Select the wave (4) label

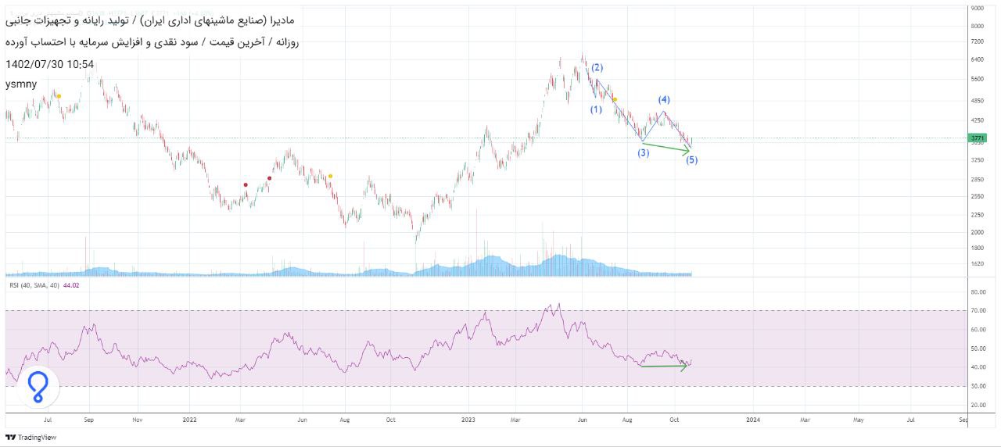[663, 99]
